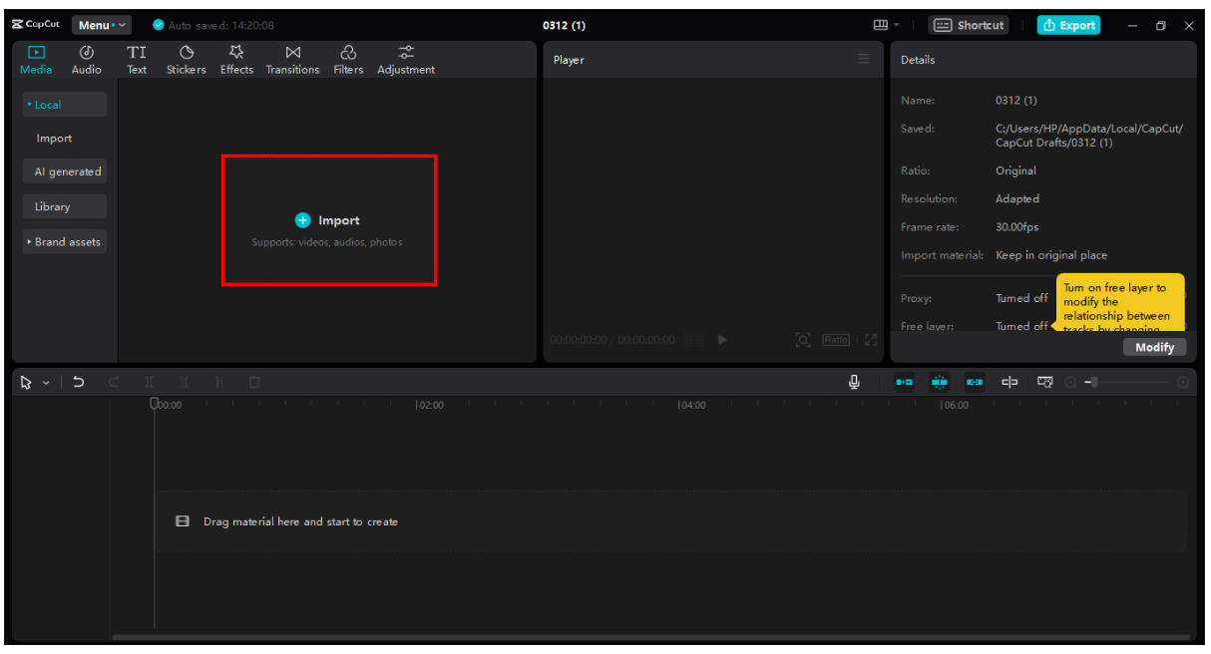Select Import in the Local sidebar
The height and width of the screenshot is (654, 1211).
click(x=54, y=139)
